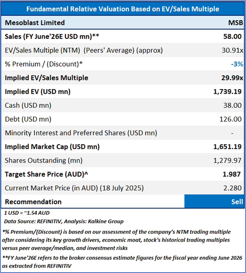This screenshot has height=273, width=246.
Task: Click the table title header banner
Action: coord(123,9)
